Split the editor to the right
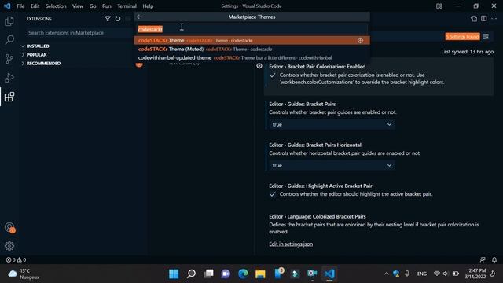 (x=484, y=19)
